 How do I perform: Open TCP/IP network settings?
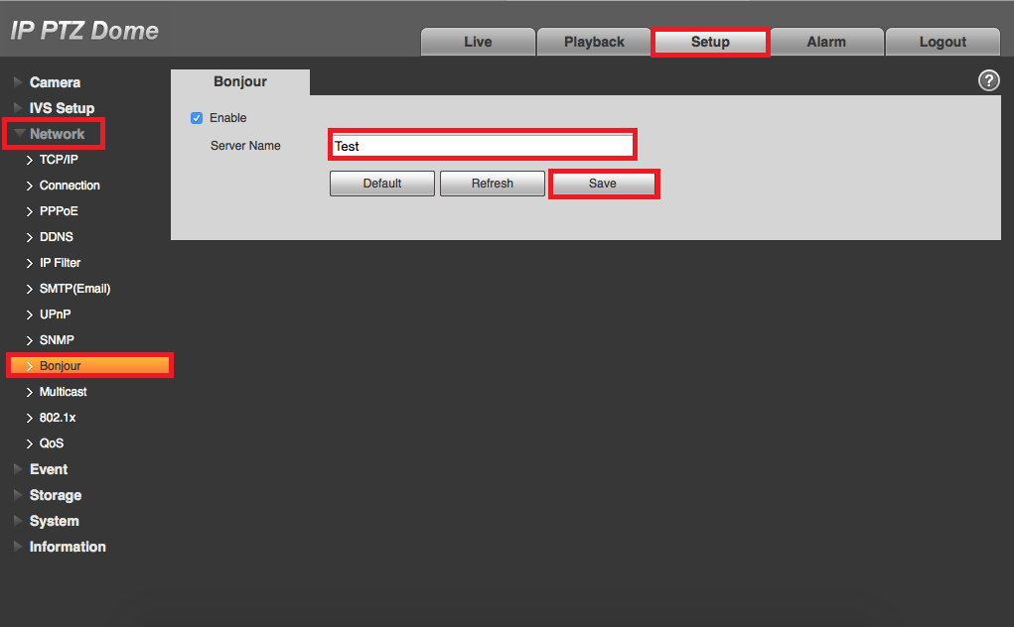(x=59, y=160)
